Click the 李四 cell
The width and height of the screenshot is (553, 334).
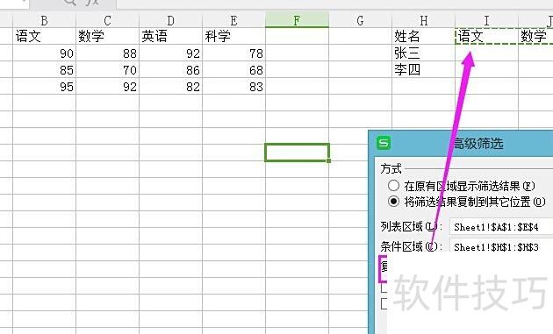424,70
